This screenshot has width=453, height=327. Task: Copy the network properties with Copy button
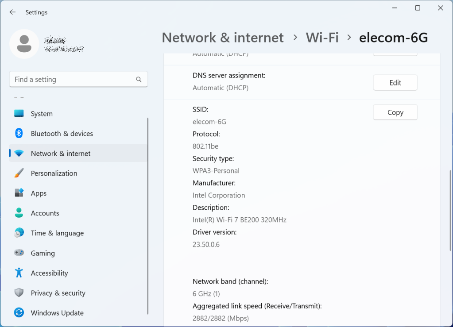tap(395, 112)
